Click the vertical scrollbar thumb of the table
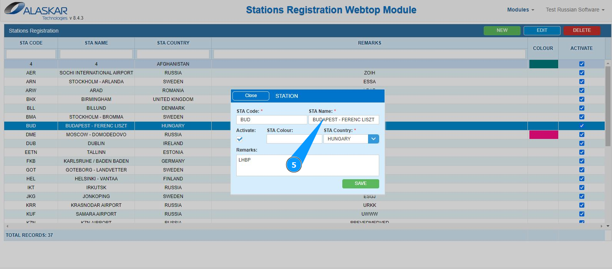Viewport: 612px width, 269px height. click(608, 106)
